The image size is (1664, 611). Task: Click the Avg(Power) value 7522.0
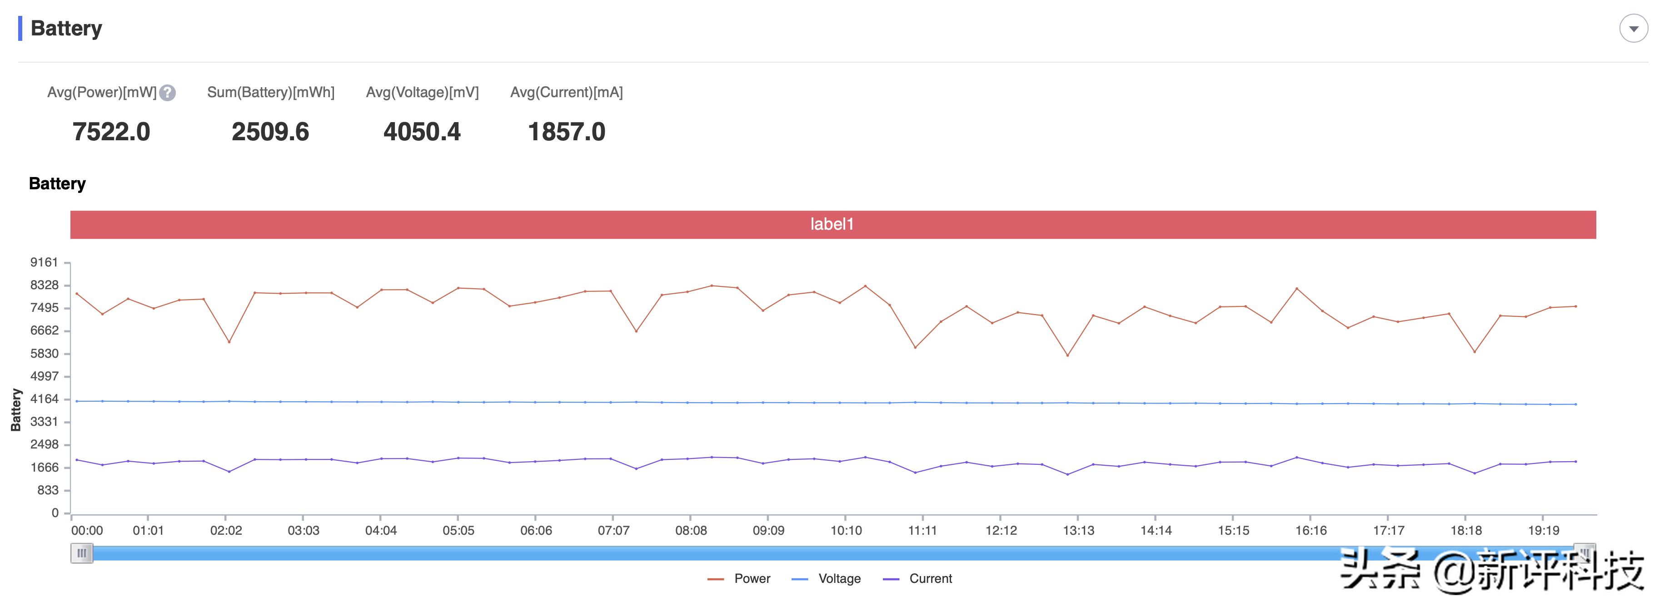pyautogui.click(x=111, y=132)
